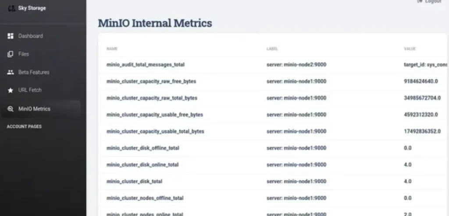
Task: Click the minio_cluster_disk_offline_total metric name
Action: point(143,148)
